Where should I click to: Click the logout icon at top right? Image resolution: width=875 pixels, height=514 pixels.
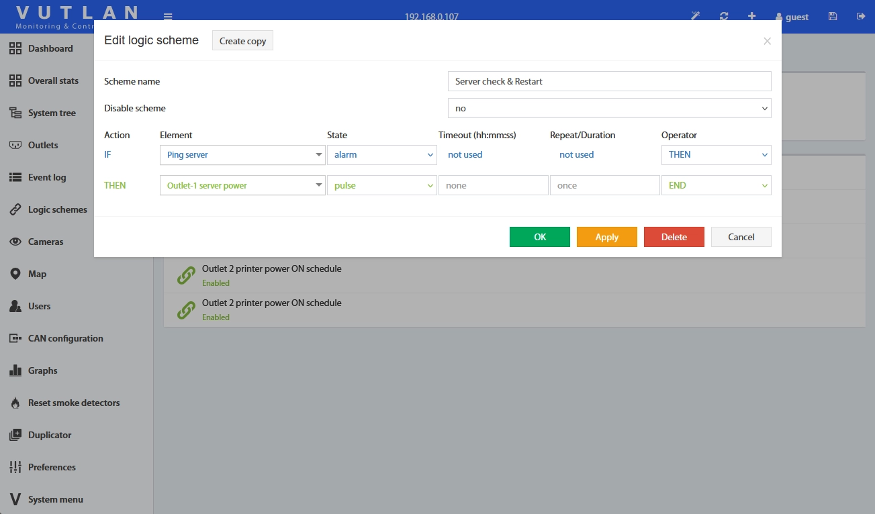861,16
